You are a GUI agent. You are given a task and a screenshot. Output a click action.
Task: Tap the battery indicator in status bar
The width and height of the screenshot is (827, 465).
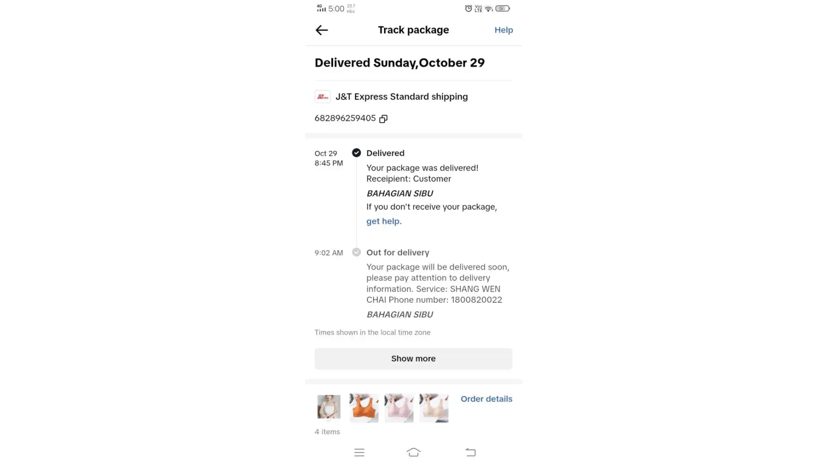[x=502, y=8]
